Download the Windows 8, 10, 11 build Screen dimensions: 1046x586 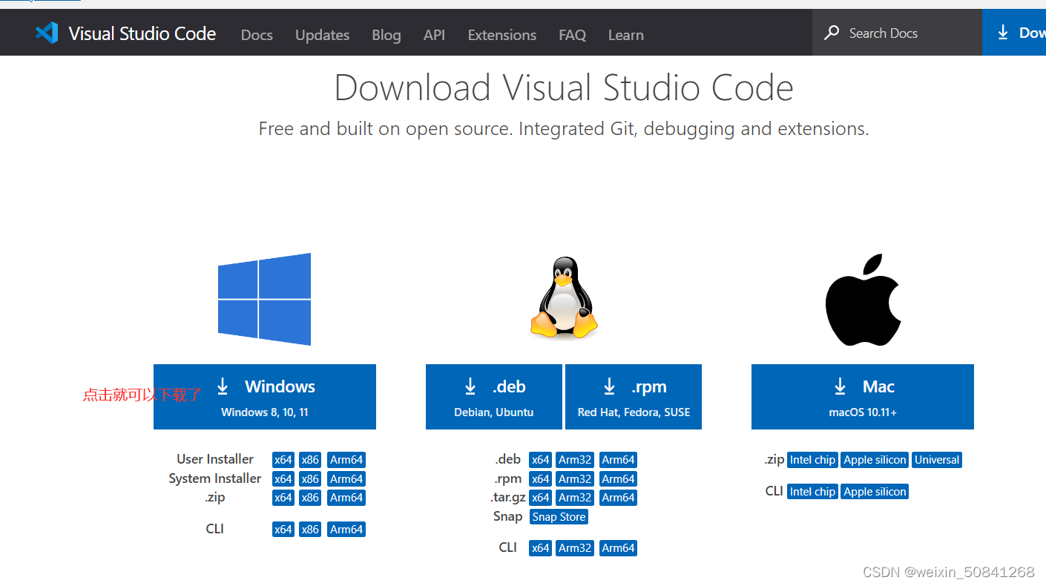(x=265, y=397)
